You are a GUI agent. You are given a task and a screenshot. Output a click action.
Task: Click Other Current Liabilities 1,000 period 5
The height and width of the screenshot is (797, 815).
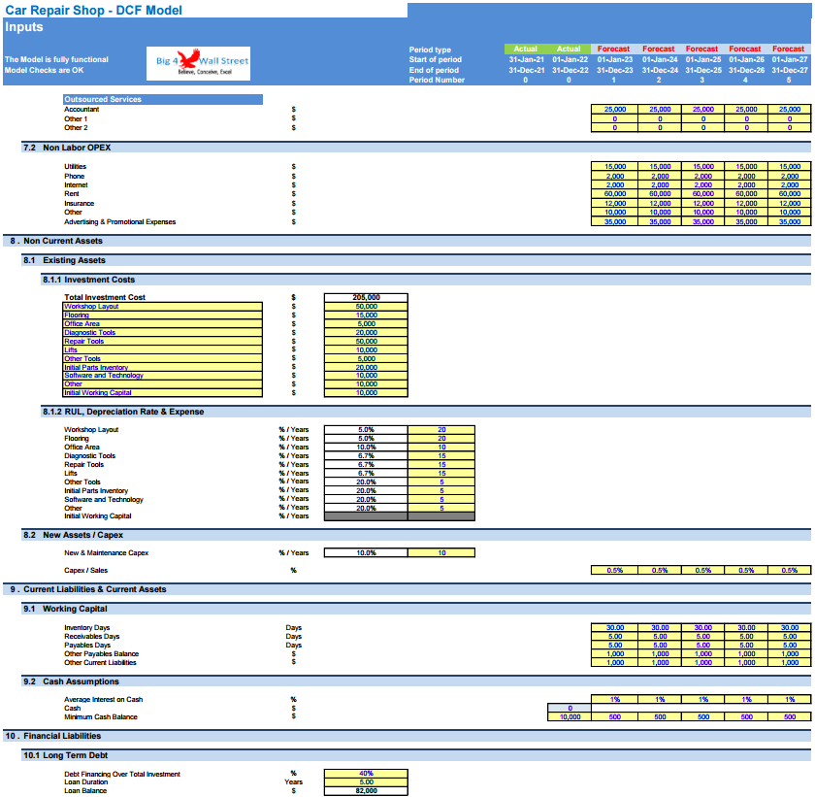pyautogui.click(x=790, y=662)
